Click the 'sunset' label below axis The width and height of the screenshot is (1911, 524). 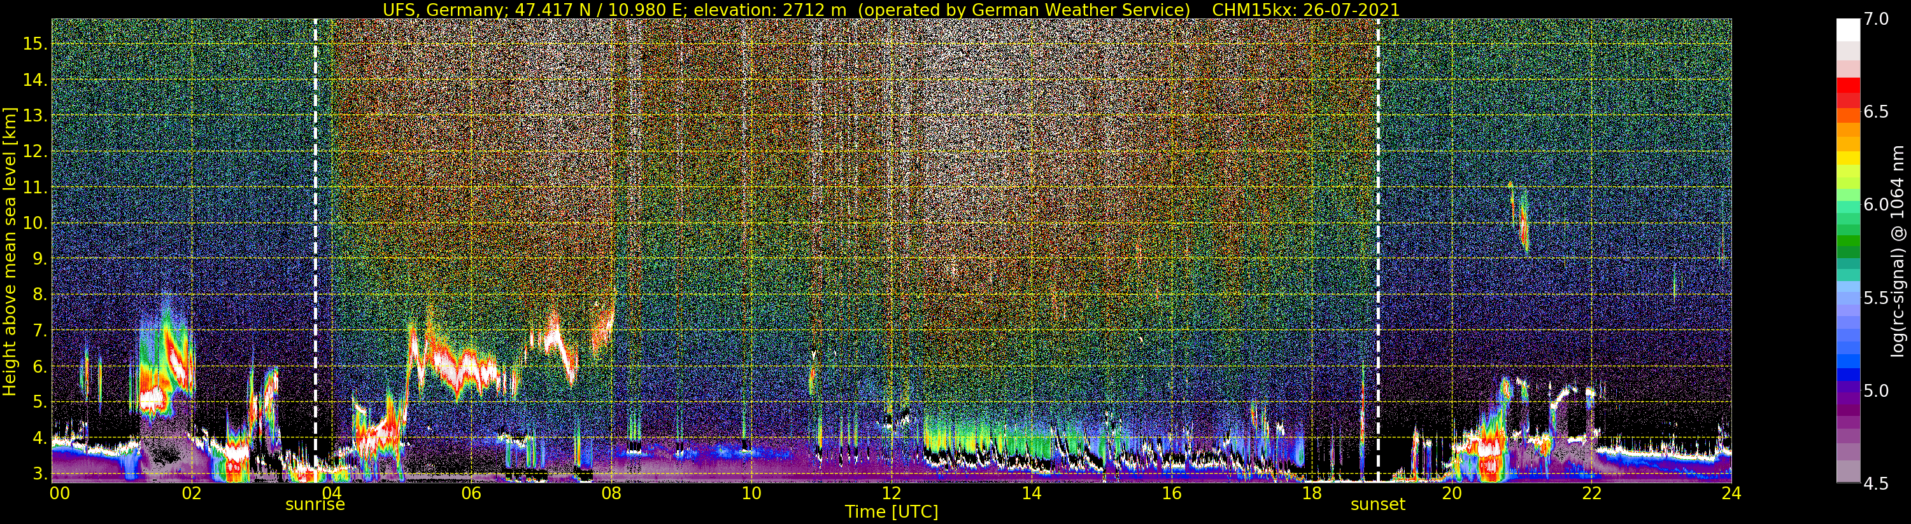pyautogui.click(x=1377, y=505)
